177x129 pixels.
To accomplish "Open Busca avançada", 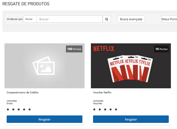I will (x=131, y=19).
